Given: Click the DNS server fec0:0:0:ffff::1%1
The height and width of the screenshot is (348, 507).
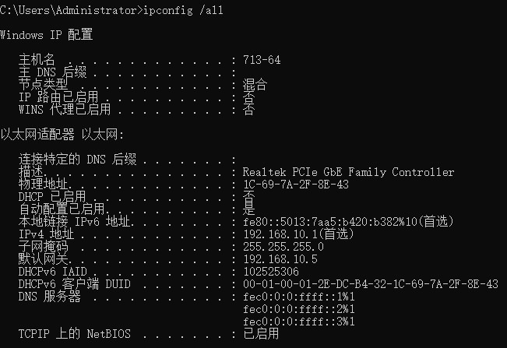Looking at the screenshot, I should tap(298, 297).
